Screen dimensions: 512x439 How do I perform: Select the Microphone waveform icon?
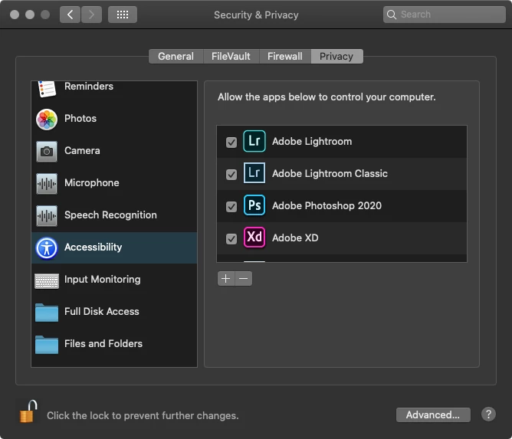tap(46, 184)
